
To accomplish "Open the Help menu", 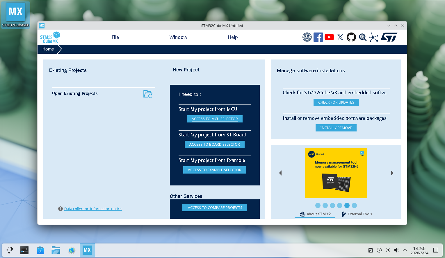I will 233,37.
